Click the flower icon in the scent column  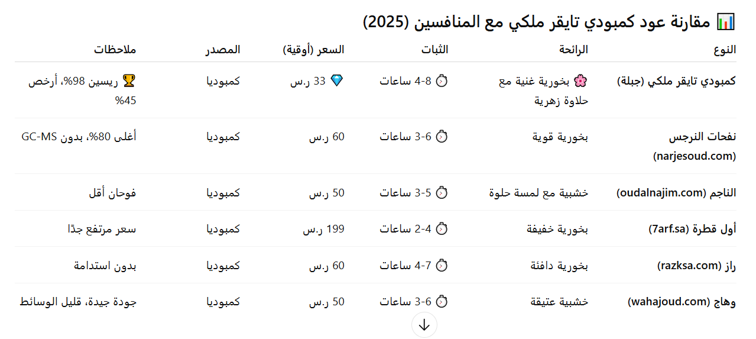(x=580, y=81)
